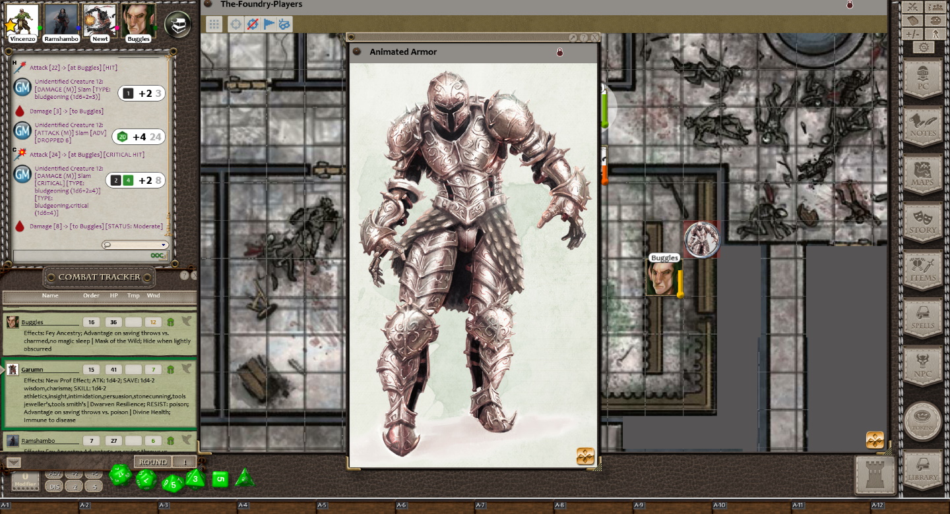Pick the green d4 pyramid die
950x514 pixels.
tap(244, 478)
